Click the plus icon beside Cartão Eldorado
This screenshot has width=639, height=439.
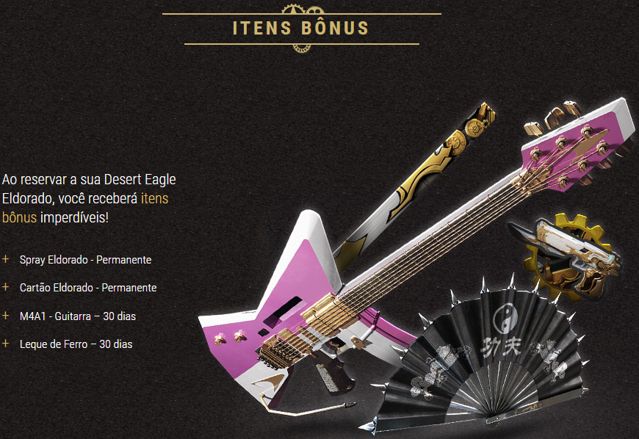(5, 287)
